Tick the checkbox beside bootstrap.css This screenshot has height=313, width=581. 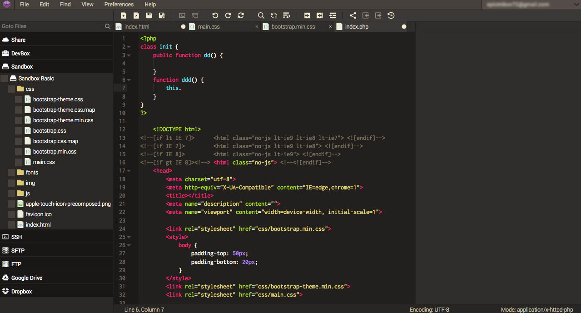(19, 131)
